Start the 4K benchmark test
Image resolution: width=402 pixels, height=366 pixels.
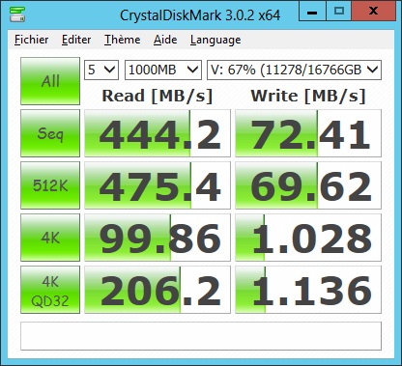click(x=50, y=238)
